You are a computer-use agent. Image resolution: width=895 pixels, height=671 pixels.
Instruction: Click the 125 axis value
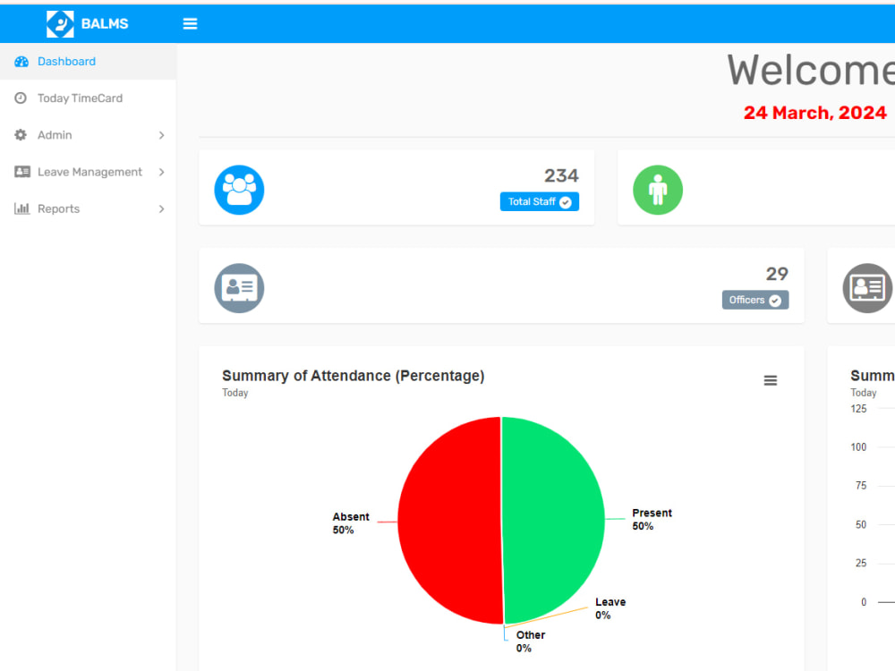pyautogui.click(x=858, y=409)
